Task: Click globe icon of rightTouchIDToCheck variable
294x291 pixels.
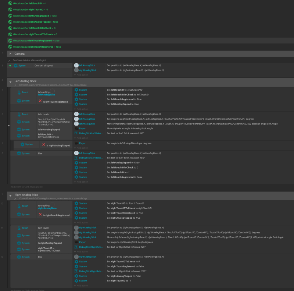Action: (10, 34)
